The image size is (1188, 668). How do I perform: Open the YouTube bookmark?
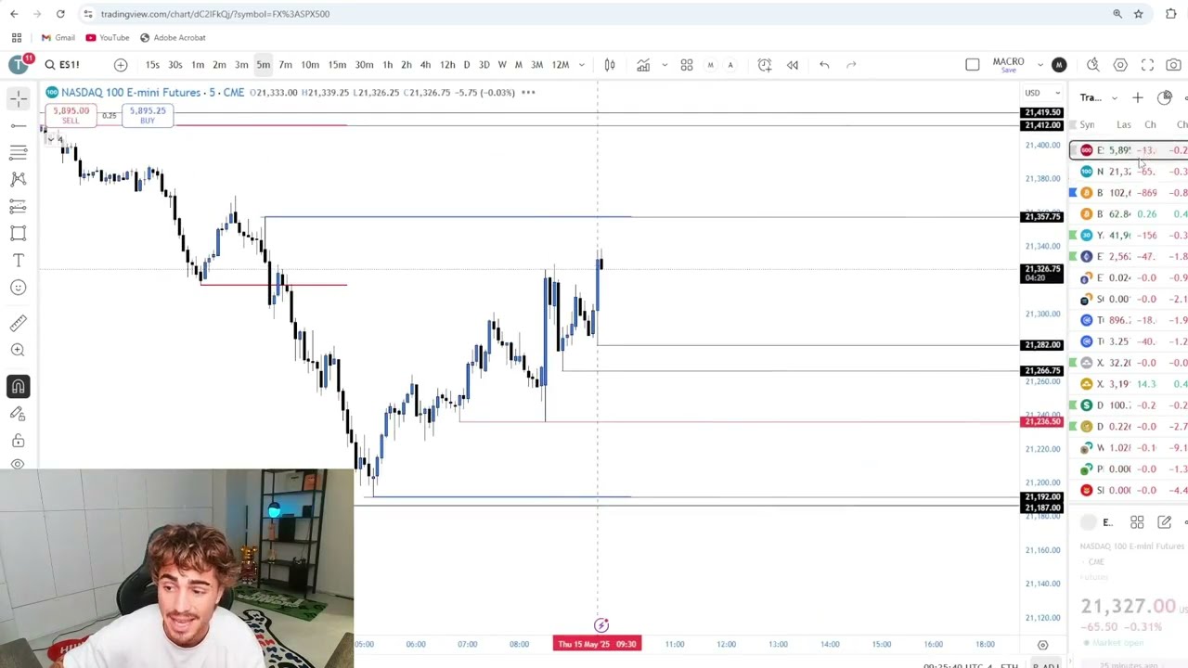point(108,38)
